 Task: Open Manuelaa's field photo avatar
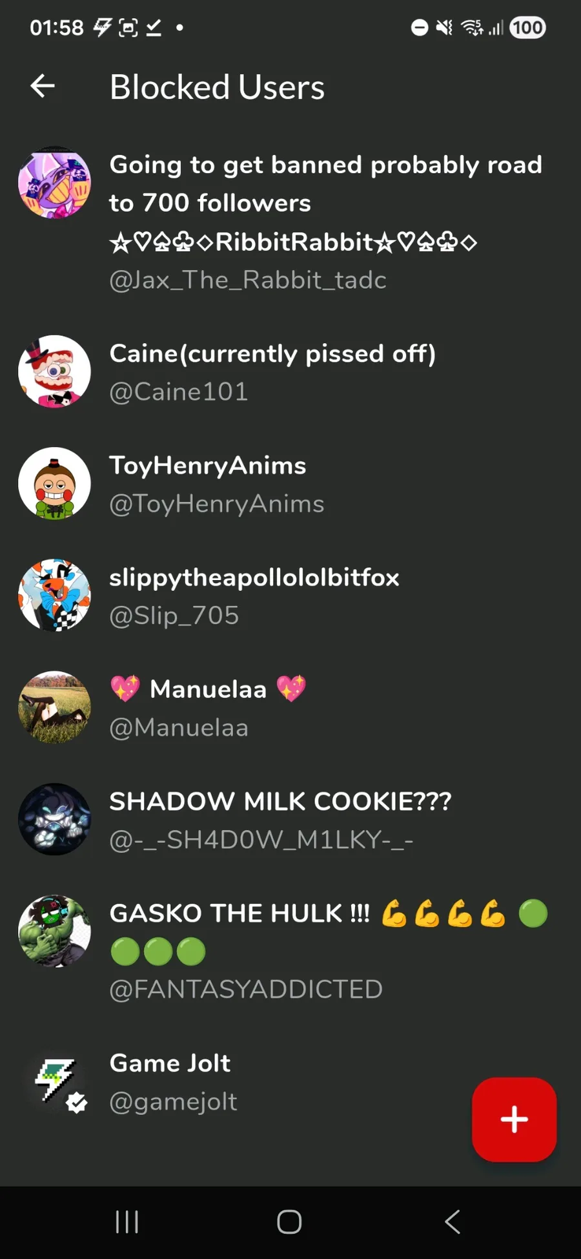coord(54,707)
